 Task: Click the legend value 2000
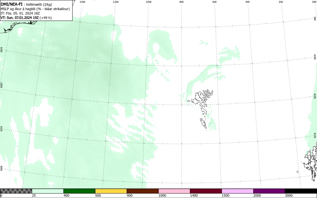(x=257, y=195)
